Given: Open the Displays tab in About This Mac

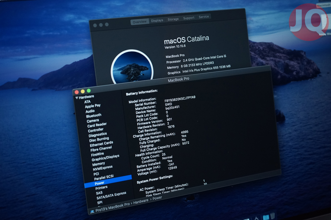Looking at the screenshot, I should tap(157, 20).
